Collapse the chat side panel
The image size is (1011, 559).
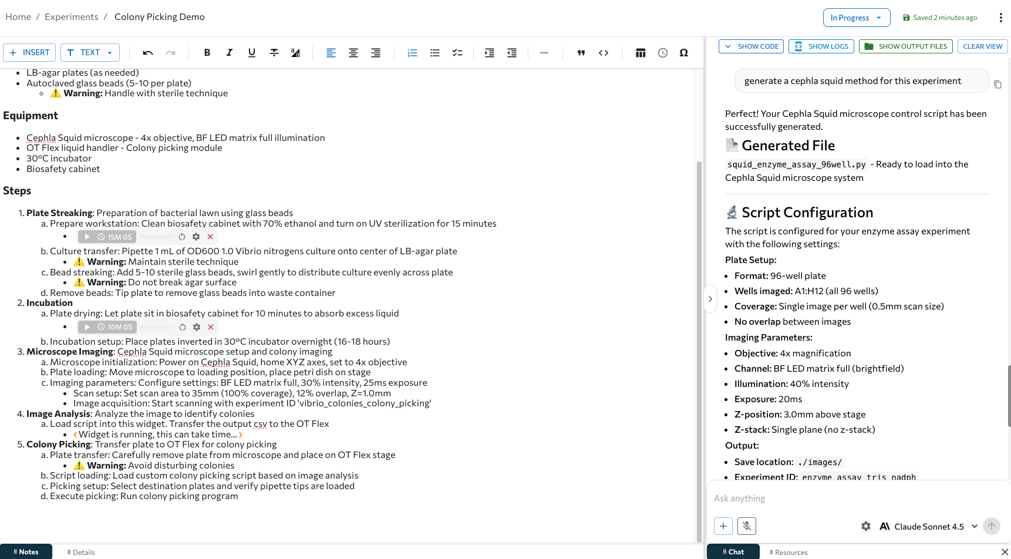tap(710, 299)
